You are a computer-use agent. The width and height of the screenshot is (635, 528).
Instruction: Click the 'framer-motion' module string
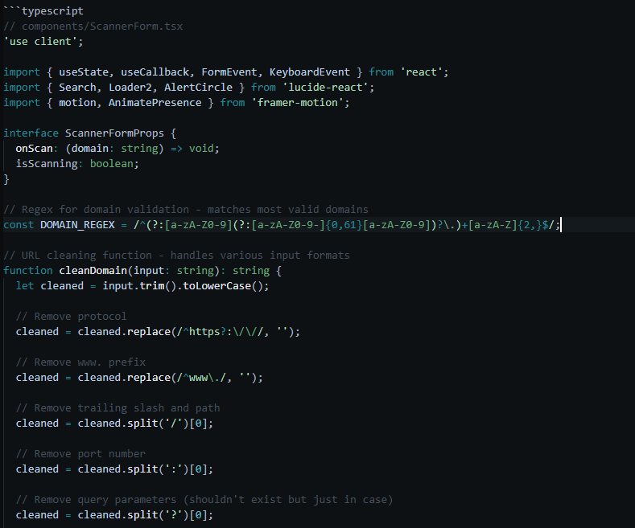[297, 103]
